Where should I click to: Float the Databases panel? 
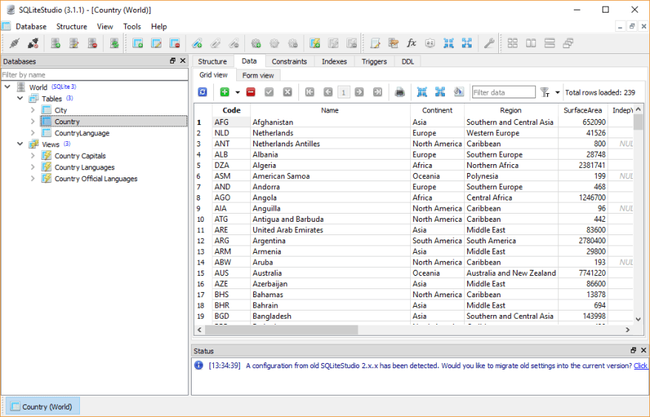(x=172, y=61)
